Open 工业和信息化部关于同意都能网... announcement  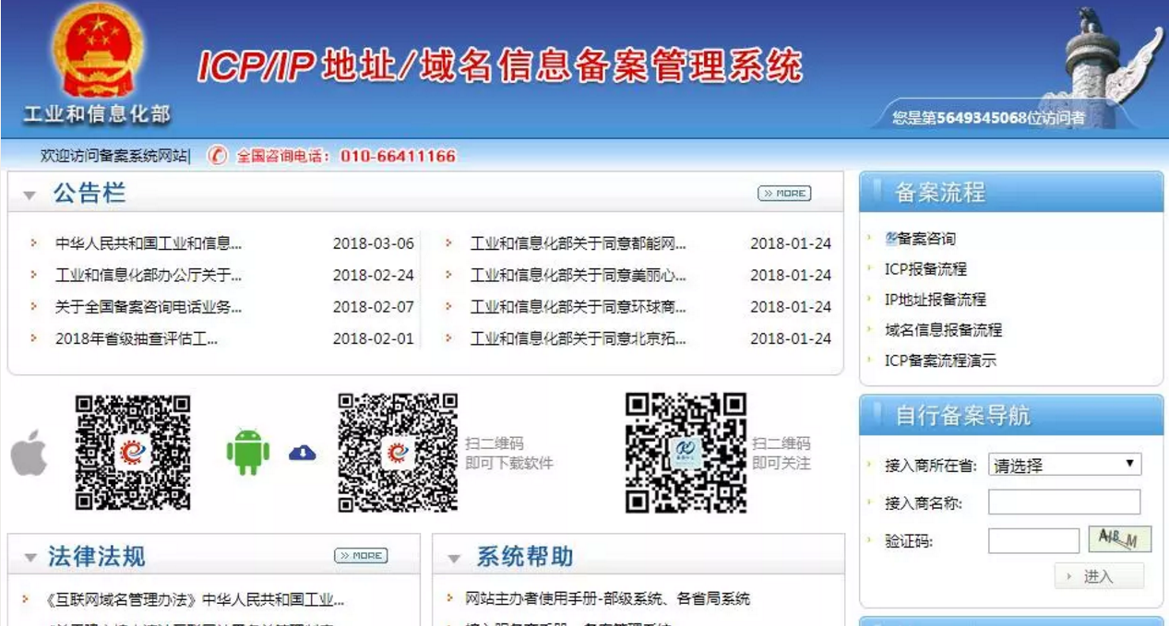(x=579, y=244)
